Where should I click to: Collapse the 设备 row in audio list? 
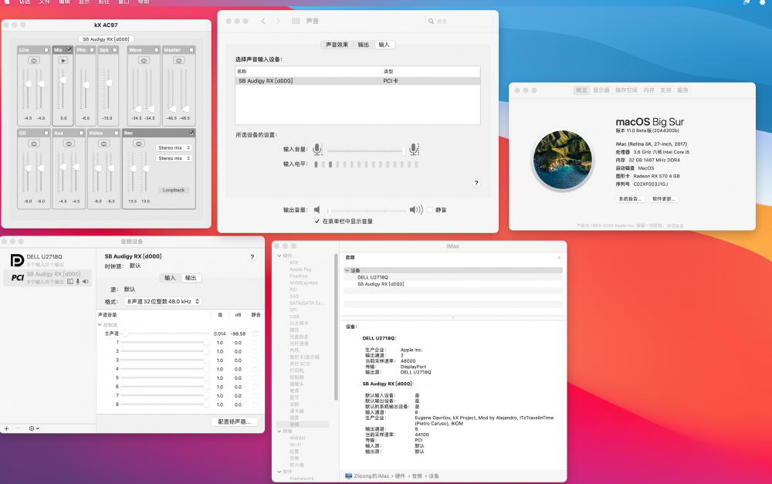347,270
